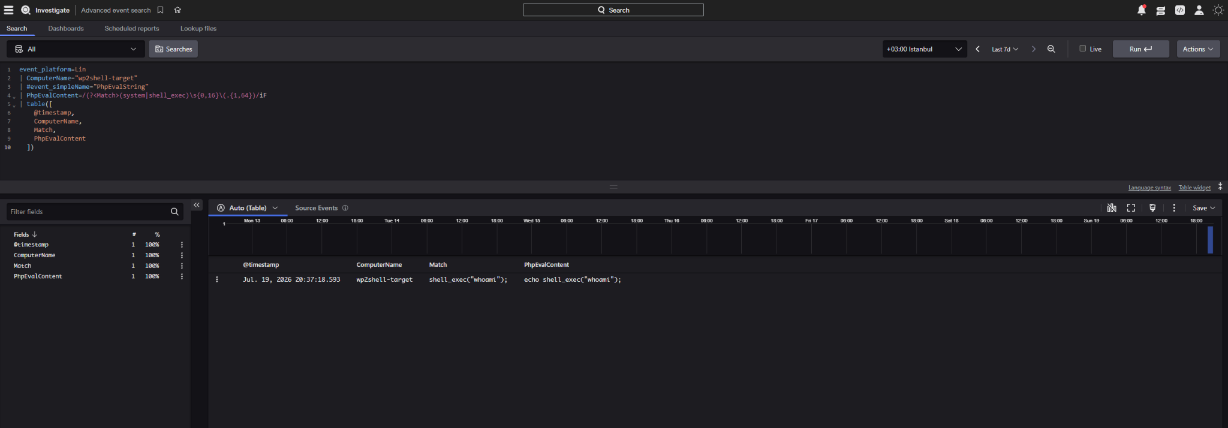Open the Table widget link
This screenshot has height=428, width=1228.
(1194, 188)
